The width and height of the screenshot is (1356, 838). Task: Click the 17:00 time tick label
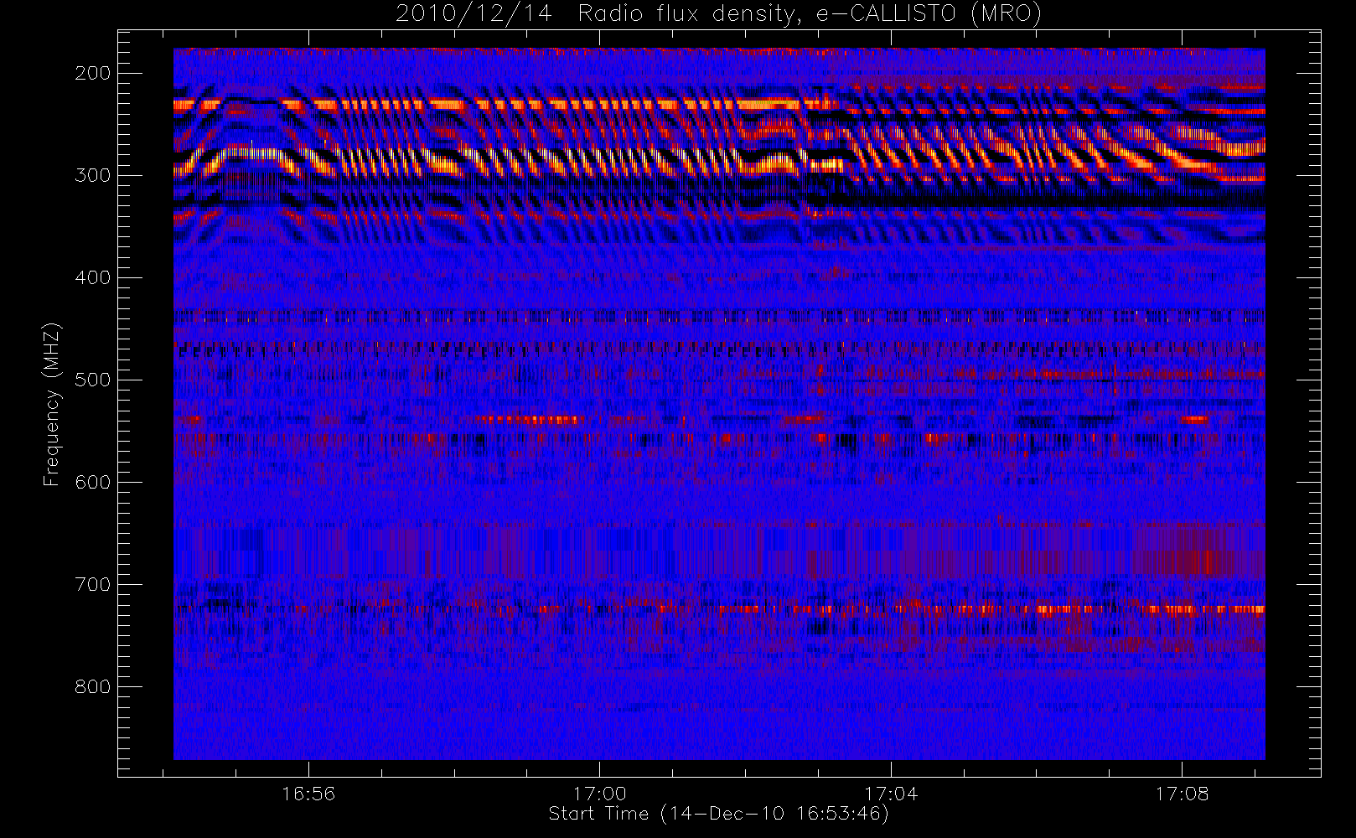[x=600, y=794]
